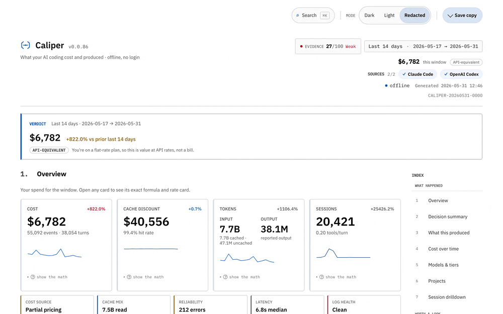Switch mode to Light
503x314 pixels.
coord(389,16)
